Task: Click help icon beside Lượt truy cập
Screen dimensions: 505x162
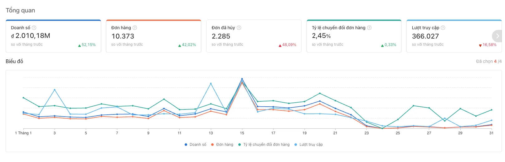Action: [443, 28]
